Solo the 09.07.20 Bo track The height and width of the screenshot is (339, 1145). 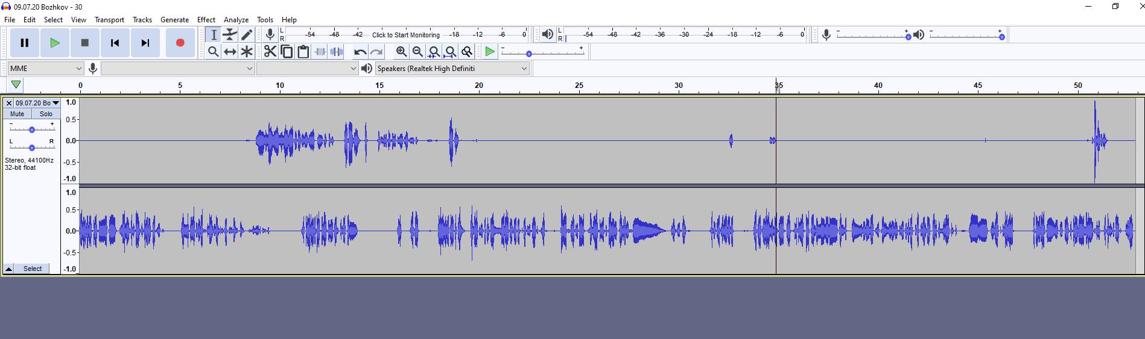pos(46,114)
